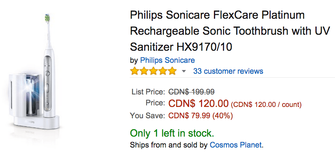
Task: Click the toothbrush handle power button
Action: [47, 73]
